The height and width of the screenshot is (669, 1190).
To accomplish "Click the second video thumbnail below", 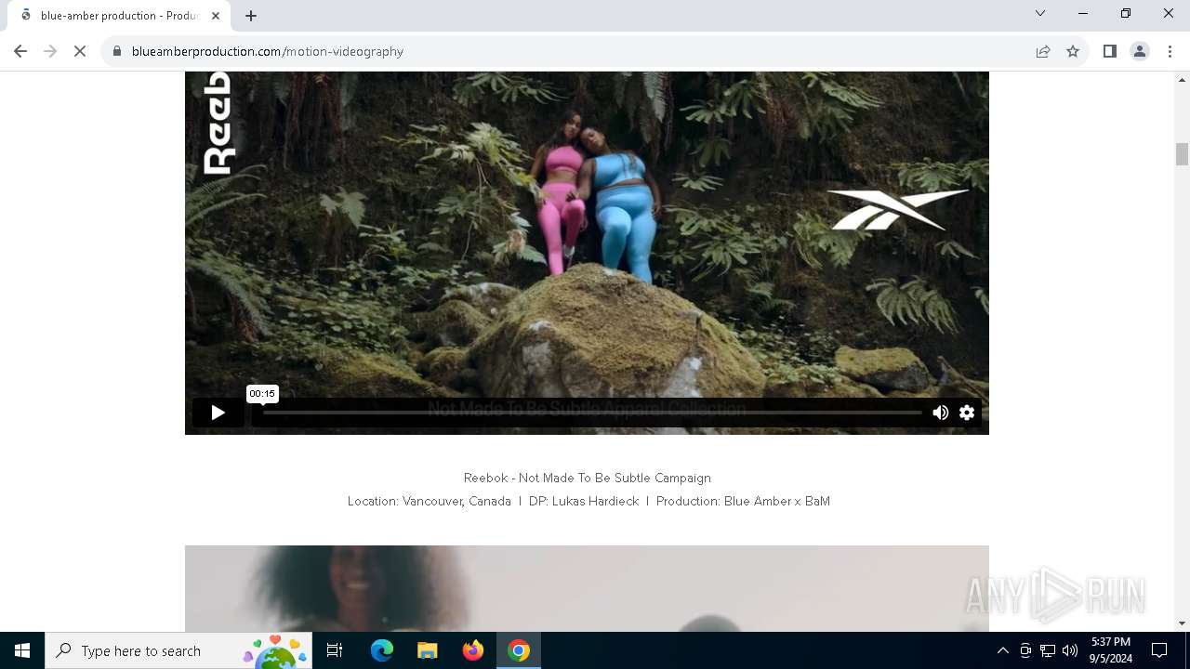I will 587,588.
